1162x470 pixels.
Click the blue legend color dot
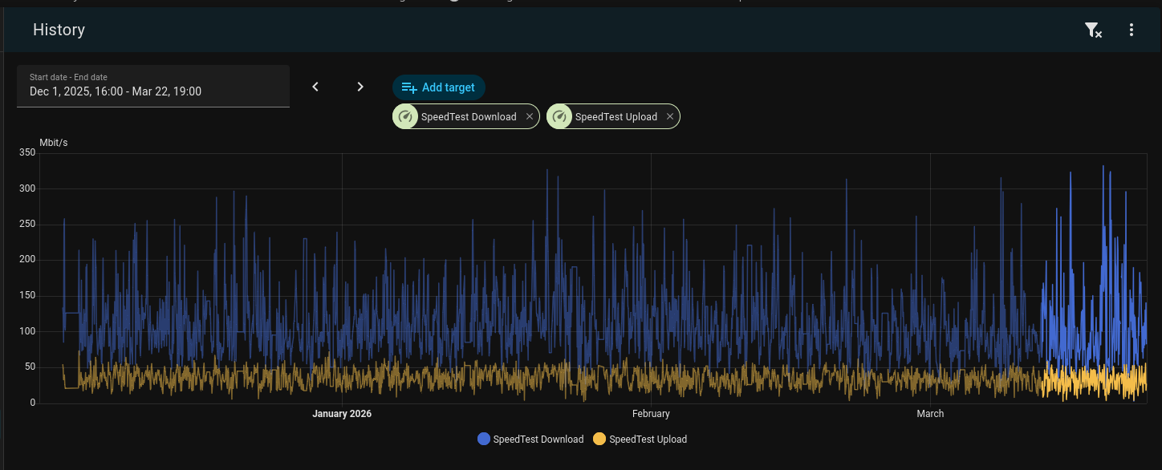tap(484, 439)
